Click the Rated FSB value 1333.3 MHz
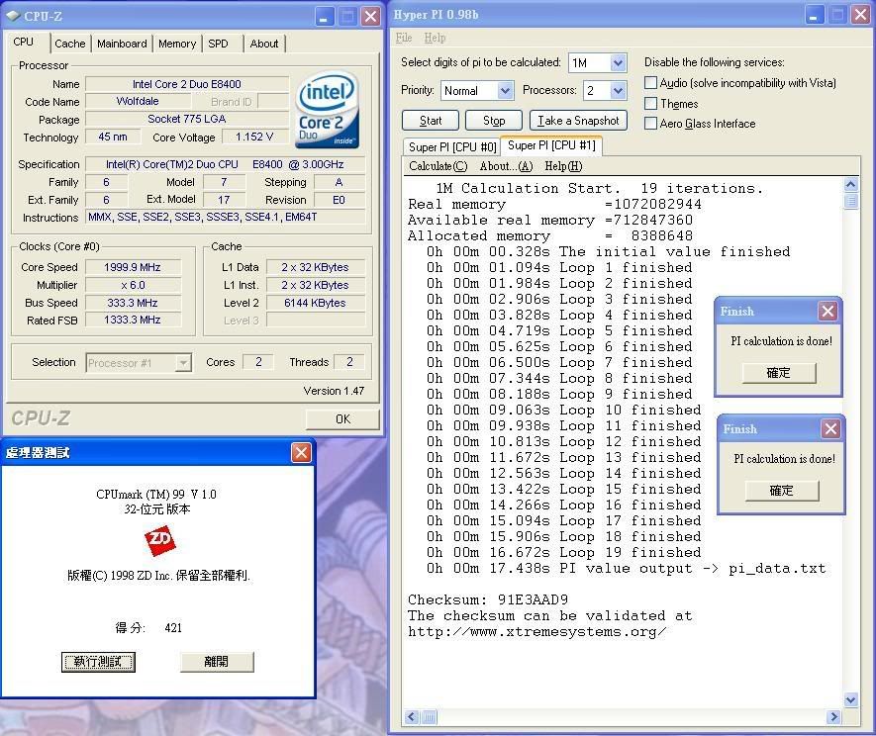The width and height of the screenshot is (876, 736). pos(133,320)
